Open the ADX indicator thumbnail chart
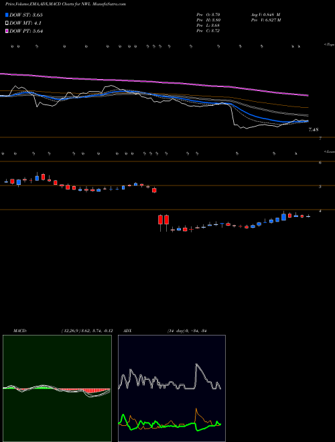The width and height of the screenshot is (335, 442). coord(172,388)
